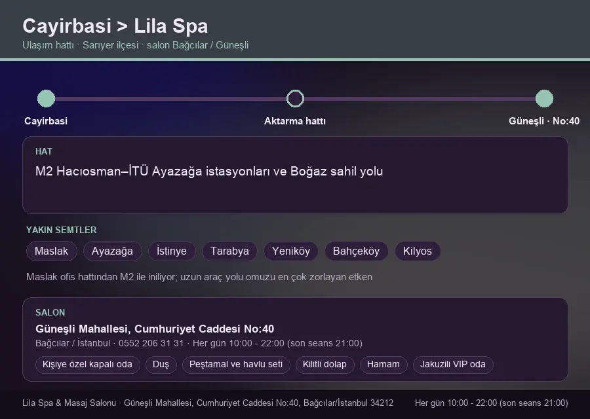Viewport: 590px width, 419px height.
Task: Choose the Kilyos neighborhood chip
Action: [418, 251]
